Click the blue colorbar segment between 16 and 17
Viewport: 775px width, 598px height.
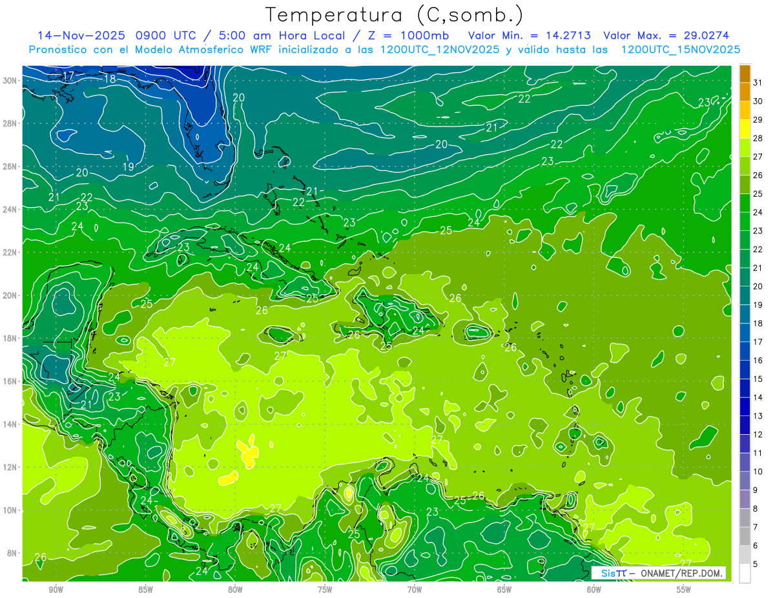745,352
